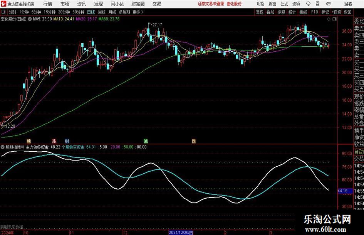Screen dimensions: 364x235
Task: Click the 涨 event marker icon
Action: click(54, 141)
